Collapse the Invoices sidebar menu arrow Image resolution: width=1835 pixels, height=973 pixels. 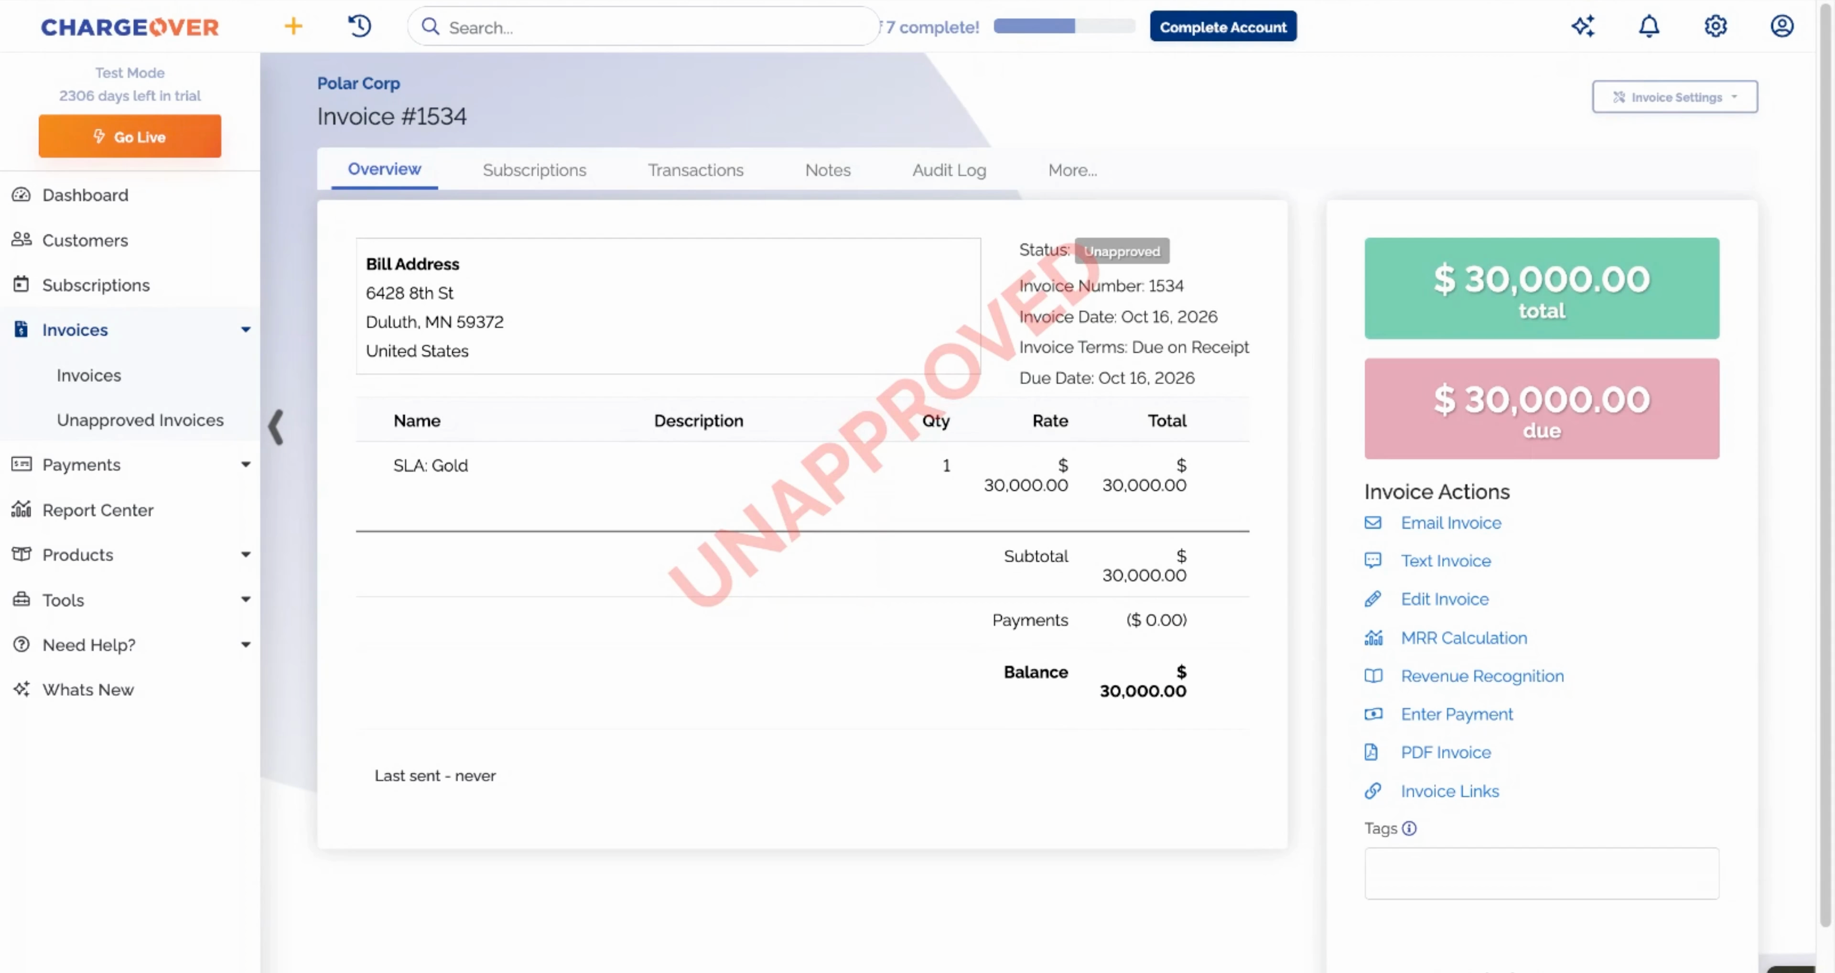point(246,329)
